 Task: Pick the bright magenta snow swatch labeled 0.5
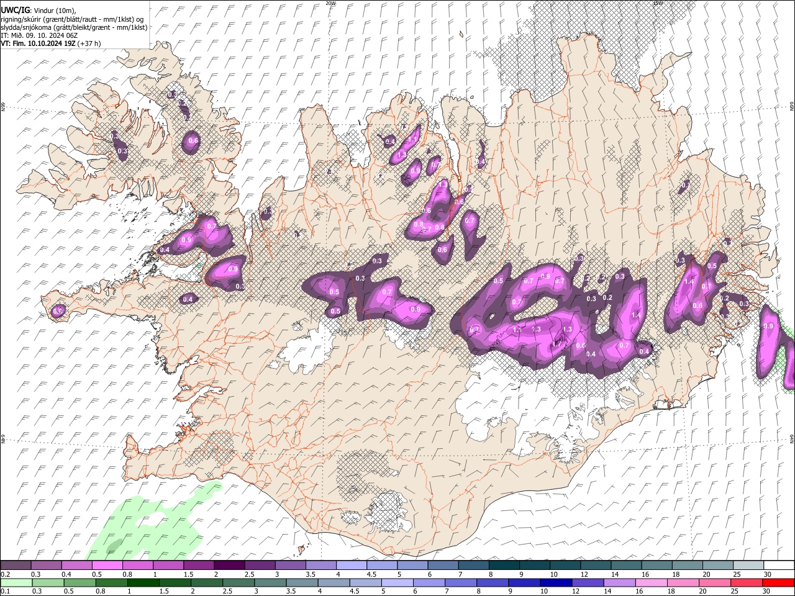click(107, 565)
